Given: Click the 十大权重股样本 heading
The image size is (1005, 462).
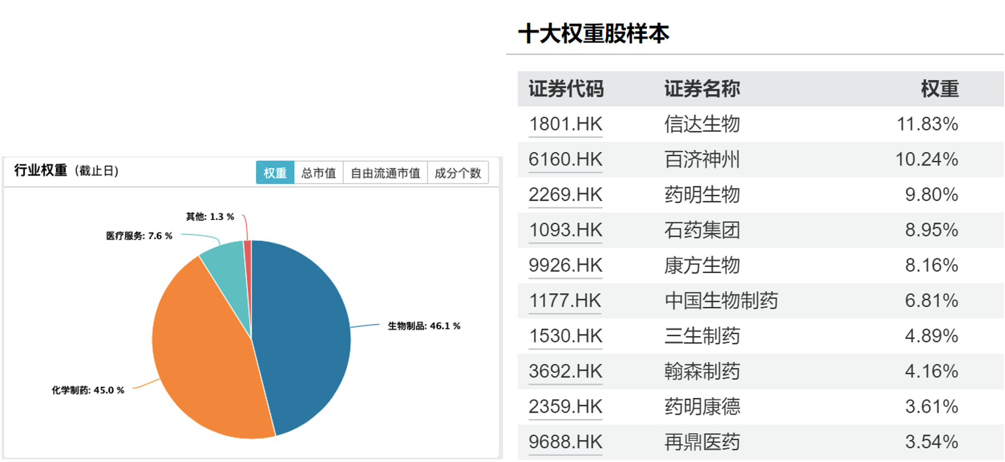Looking at the screenshot, I should pyautogui.click(x=593, y=33).
